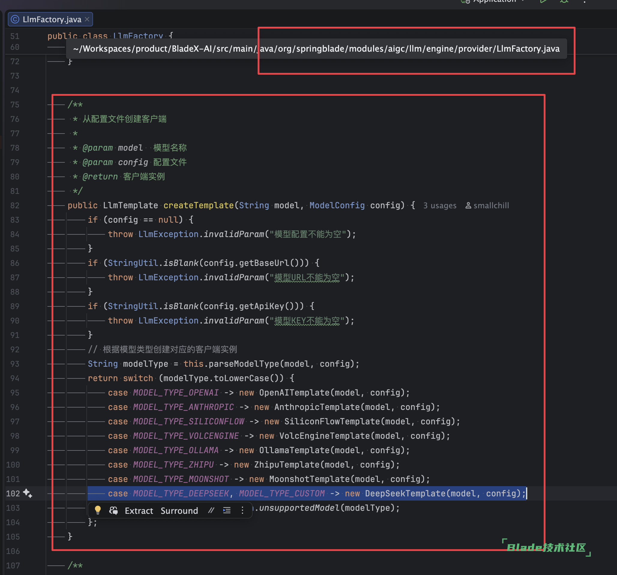
Task: Open the top-right vertical dots more actions
Action: 584,1
